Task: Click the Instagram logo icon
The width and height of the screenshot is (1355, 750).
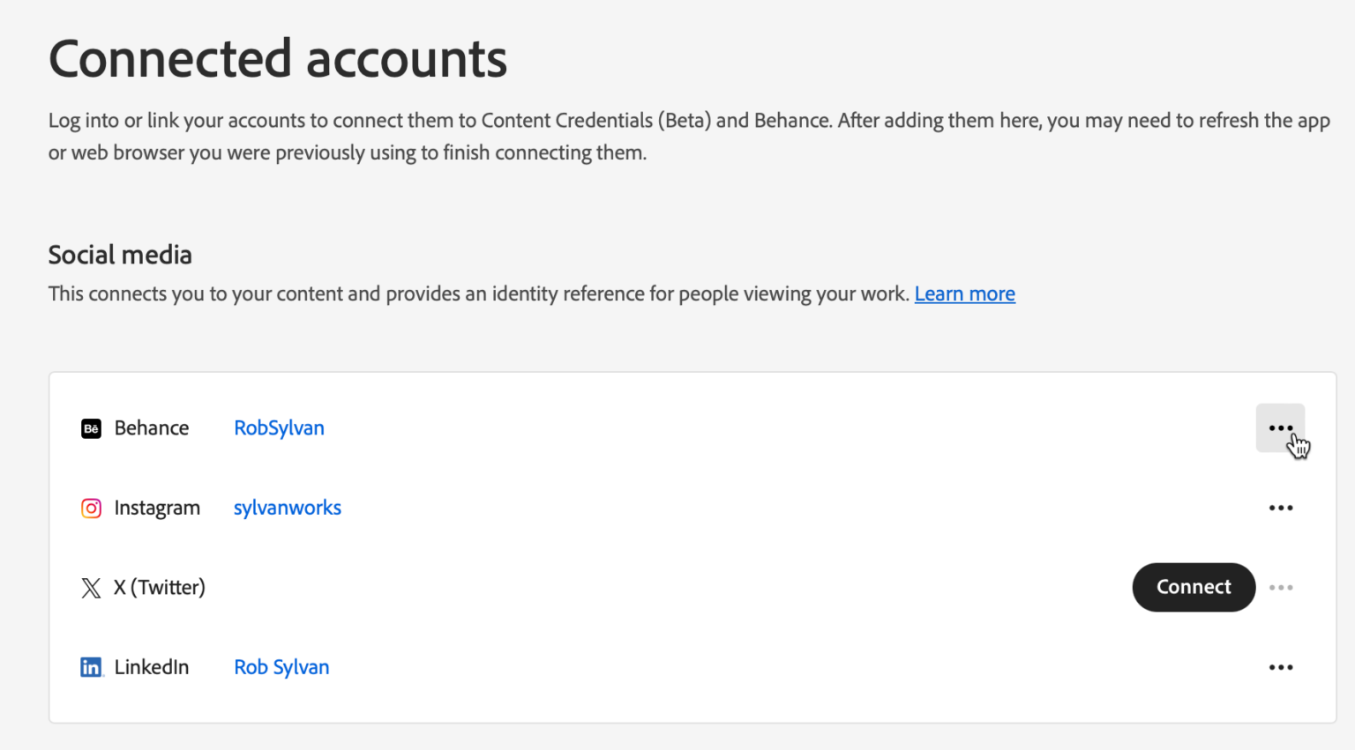Action: [91, 509]
